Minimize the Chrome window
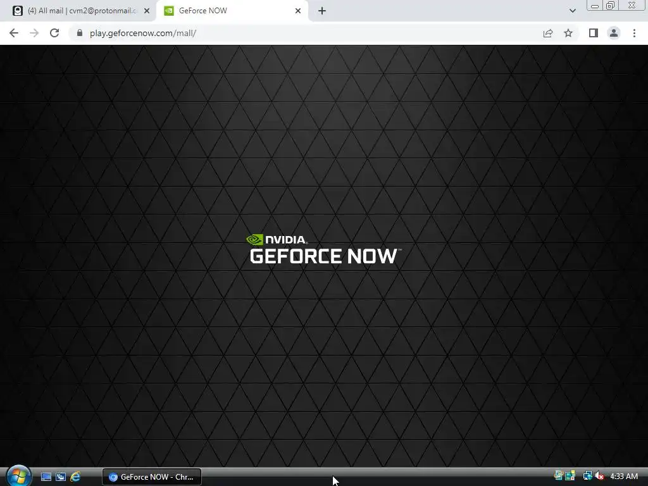This screenshot has height=486, width=648. (595, 5)
